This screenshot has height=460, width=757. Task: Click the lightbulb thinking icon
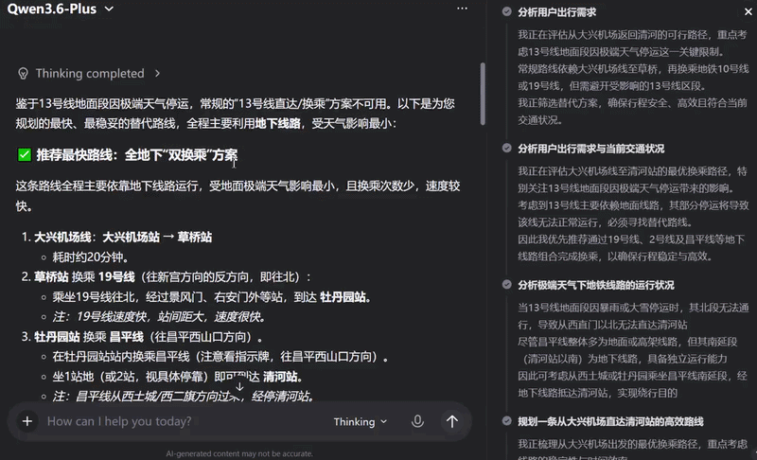(23, 73)
